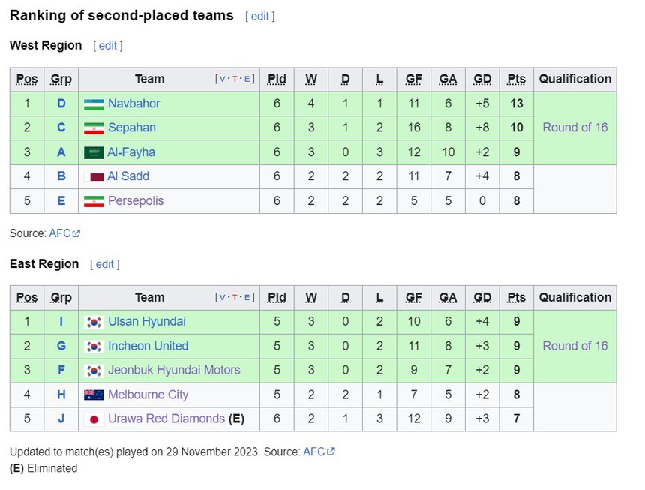The width and height of the screenshot is (645, 490).
Task: Click the Japan flag beside Urawa Red Diamonds
Action: pyautogui.click(x=94, y=419)
